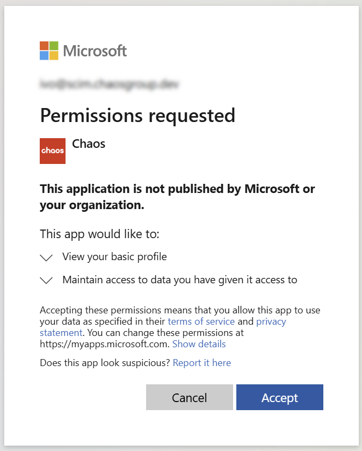
Task: Click the Accept button
Action: 279,397
